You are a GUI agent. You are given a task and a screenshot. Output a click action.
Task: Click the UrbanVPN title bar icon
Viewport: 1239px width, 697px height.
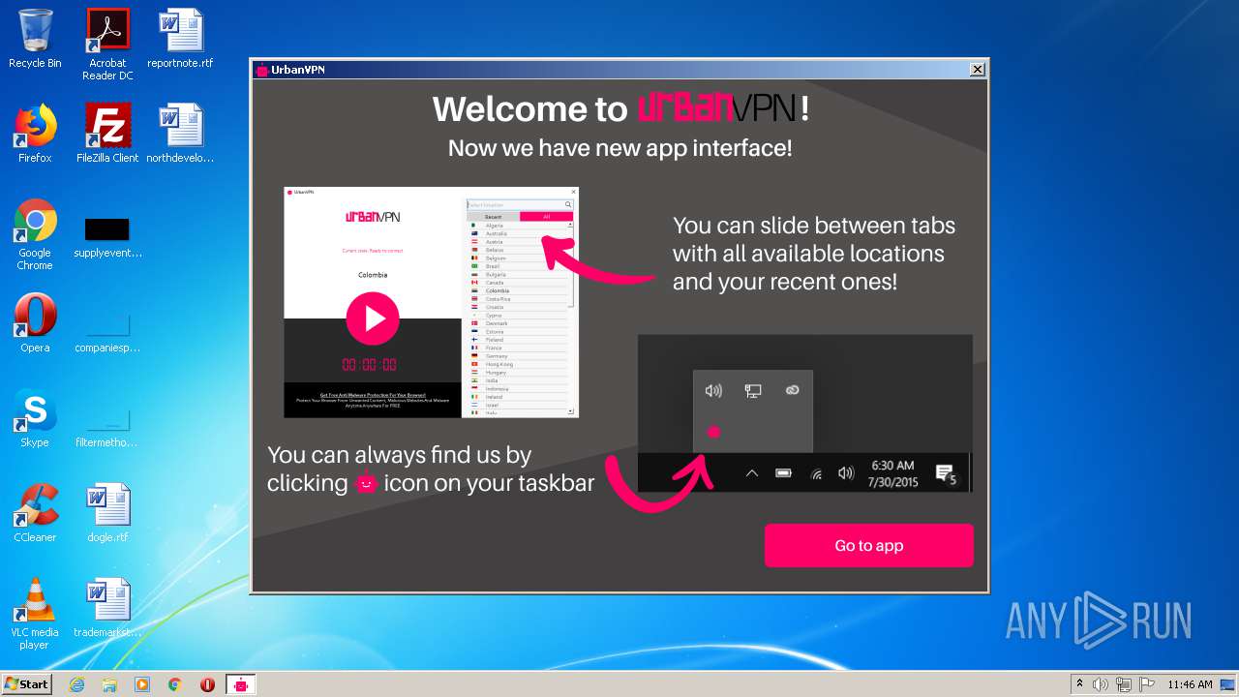pyautogui.click(x=262, y=70)
